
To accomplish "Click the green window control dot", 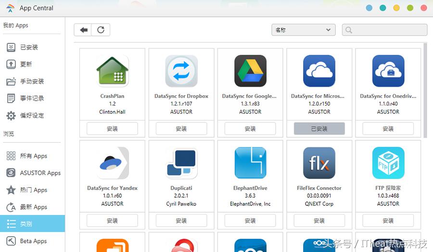I will tap(410, 8).
